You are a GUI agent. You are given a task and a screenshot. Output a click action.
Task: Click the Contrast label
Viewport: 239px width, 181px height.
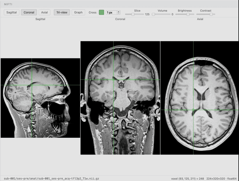206,11
